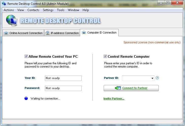This screenshot has width=185, height=126.
Task: Open the Tools menu
Action: click(61, 10)
